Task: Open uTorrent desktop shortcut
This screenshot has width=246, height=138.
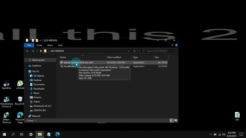Action: [x=20, y=85]
